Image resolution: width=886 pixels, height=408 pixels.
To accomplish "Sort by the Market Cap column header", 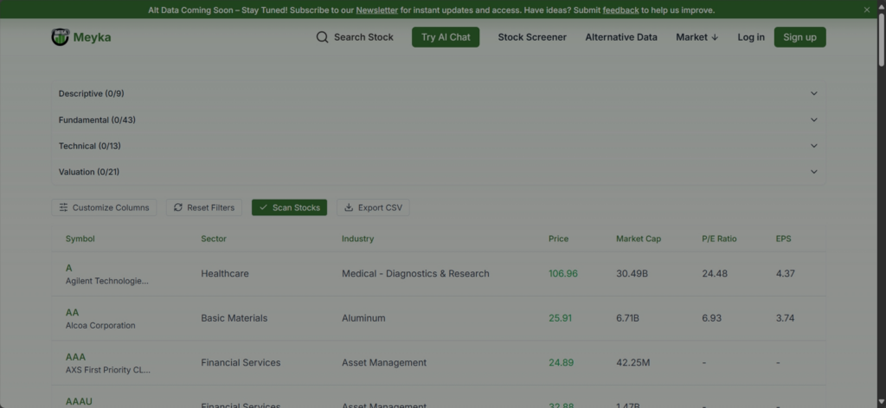I will [x=639, y=239].
